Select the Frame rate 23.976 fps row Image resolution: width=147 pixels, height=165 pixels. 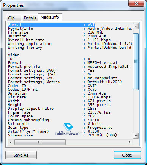click(x=70, y=112)
